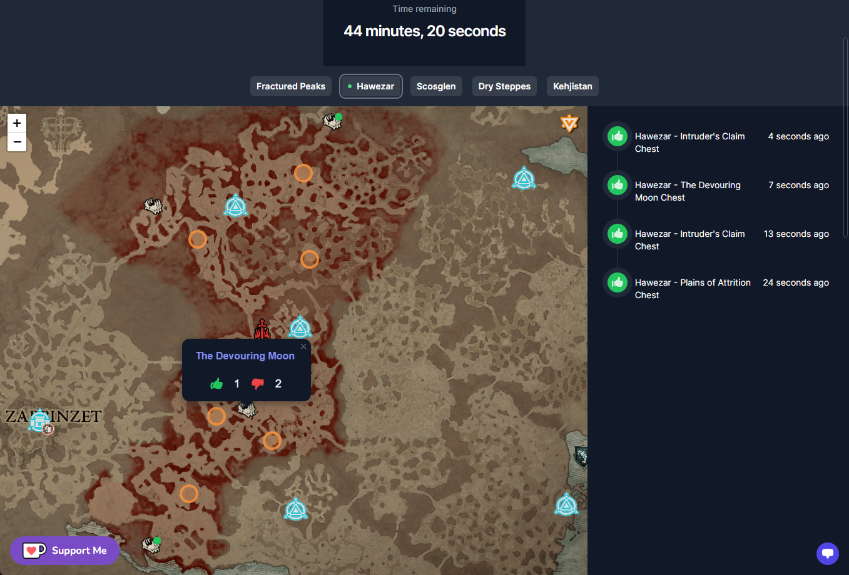Select chest icon just below Devouring Moon popup
The width and height of the screenshot is (849, 575).
[x=247, y=409]
